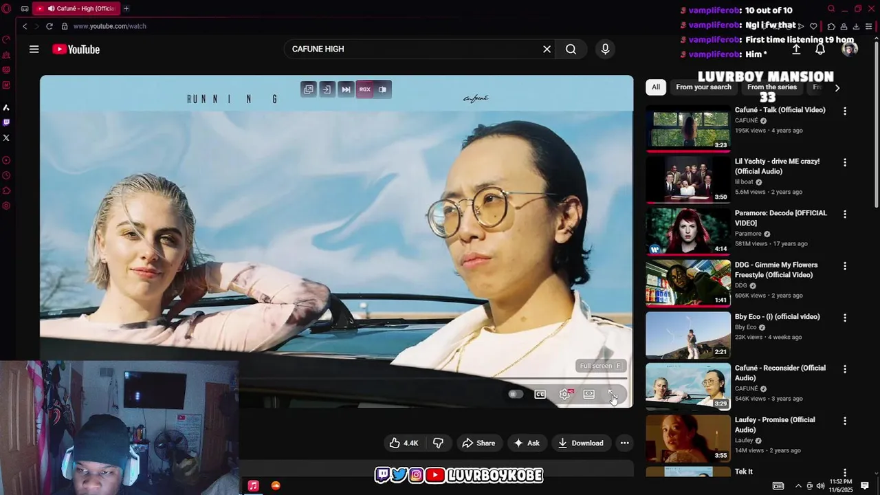Viewport: 880px width, 495px height.
Task: Open Windows notification center icon
Action: pyautogui.click(x=865, y=486)
